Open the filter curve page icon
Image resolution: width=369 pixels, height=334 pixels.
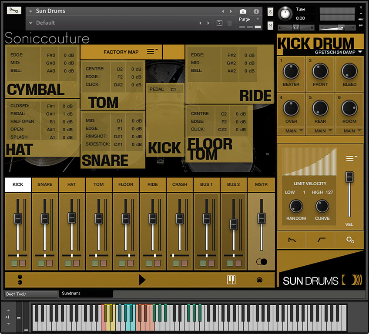[x=321, y=240]
